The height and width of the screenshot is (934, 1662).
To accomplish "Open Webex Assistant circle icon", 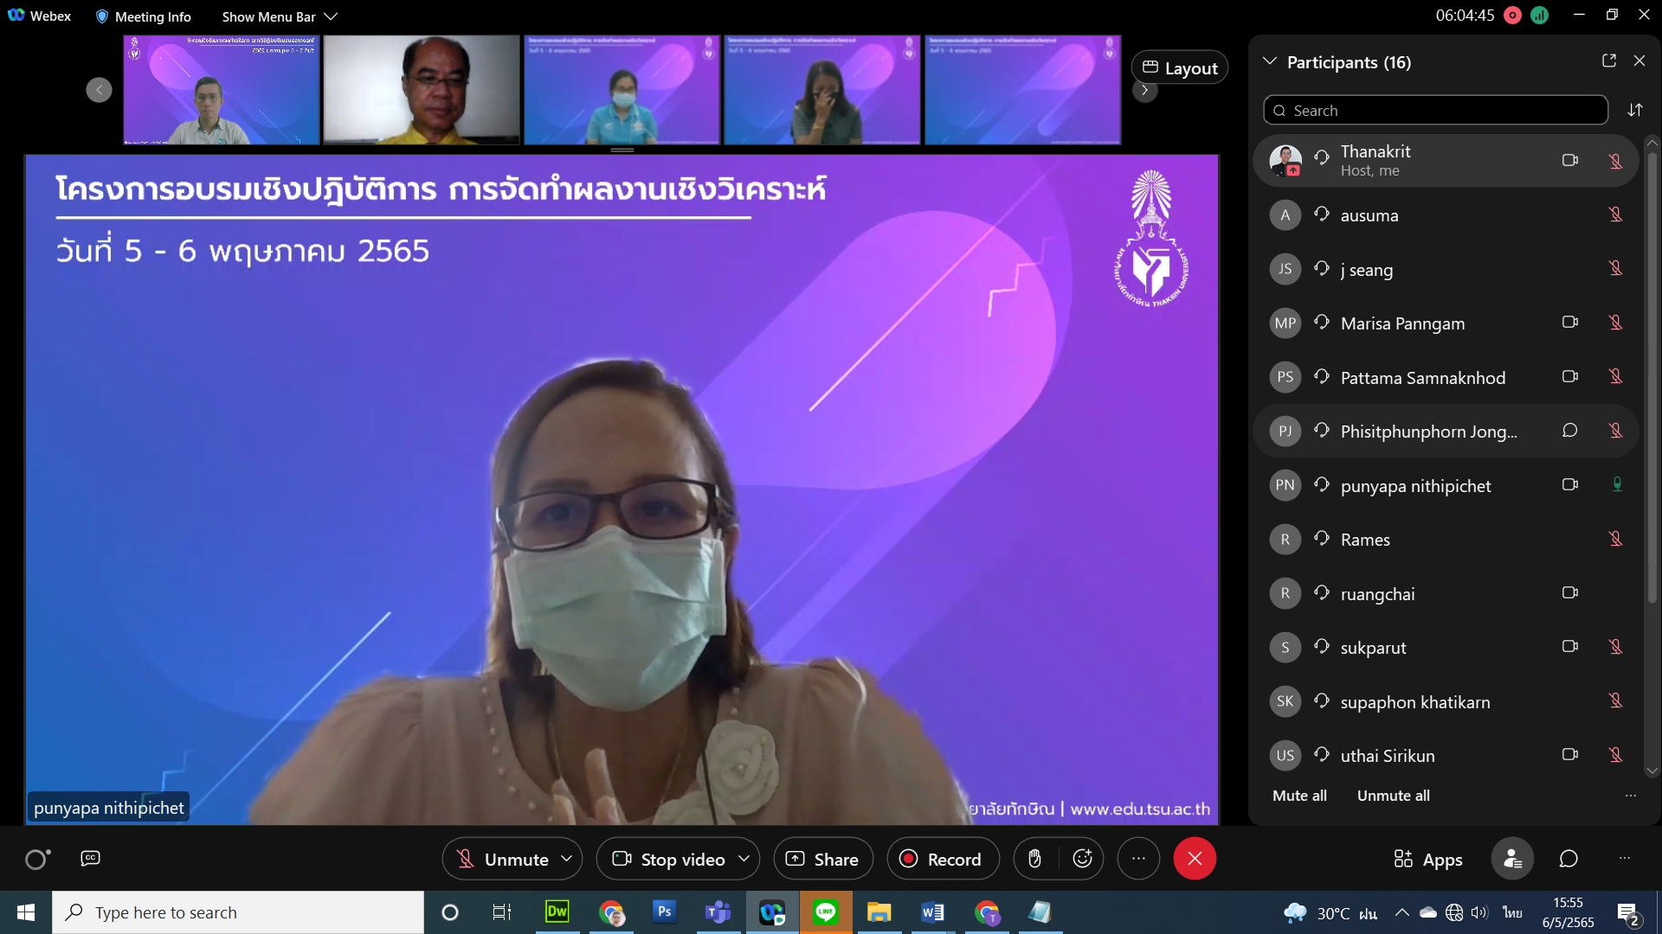I will pyautogui.click(x=36, y=859).
